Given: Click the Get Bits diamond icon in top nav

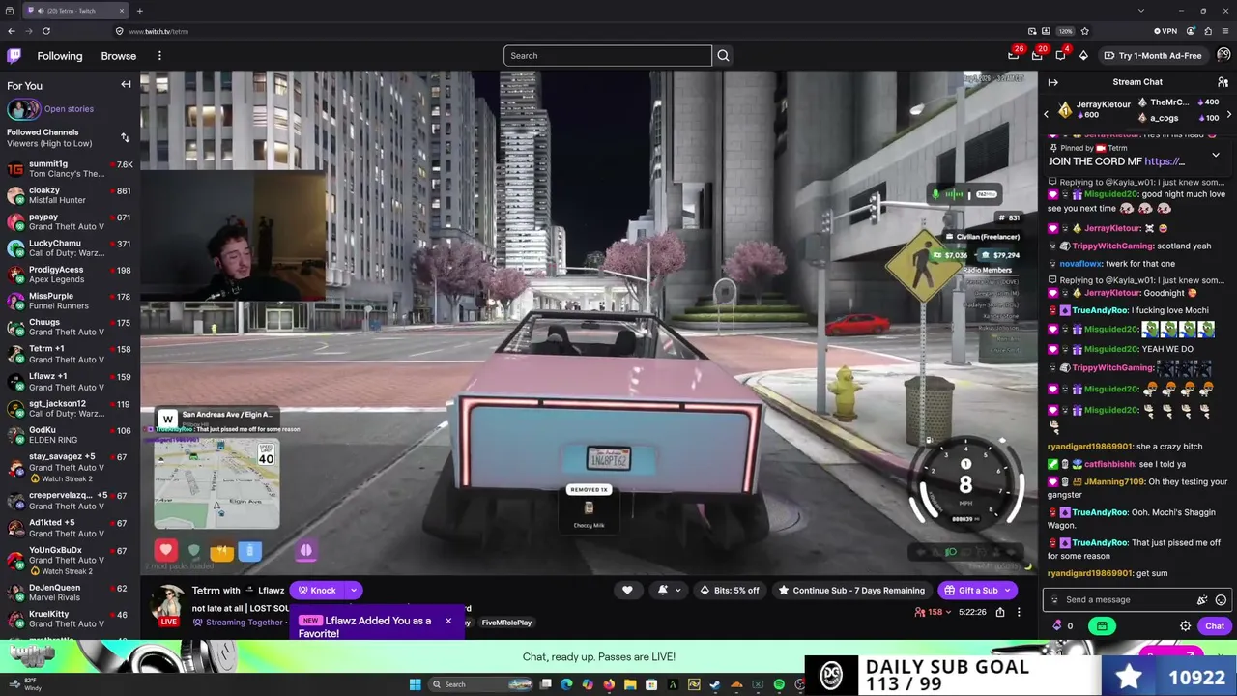Looking at the screenshot, I should (1083, 56).
